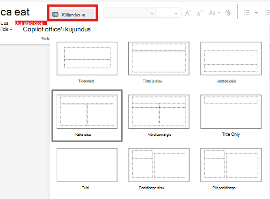Click the change case Ab icon
The height and width of the screenshot is (199, 270).
[x=212, y=13]
